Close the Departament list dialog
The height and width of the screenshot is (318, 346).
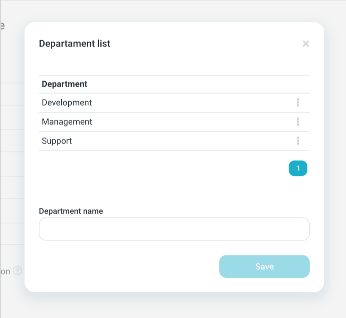pyautogui.click(x=306, y=44)
